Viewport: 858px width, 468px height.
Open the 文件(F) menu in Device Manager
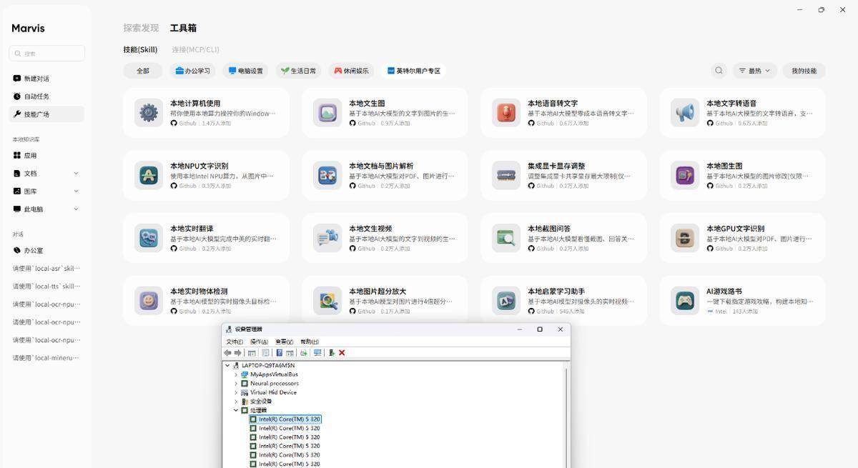click(x=235, y=342)
